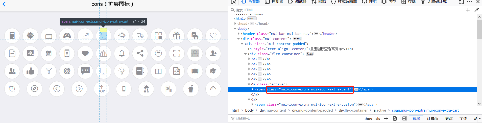Open the 网络 network tab
The image size is (482, 123).
319,2
